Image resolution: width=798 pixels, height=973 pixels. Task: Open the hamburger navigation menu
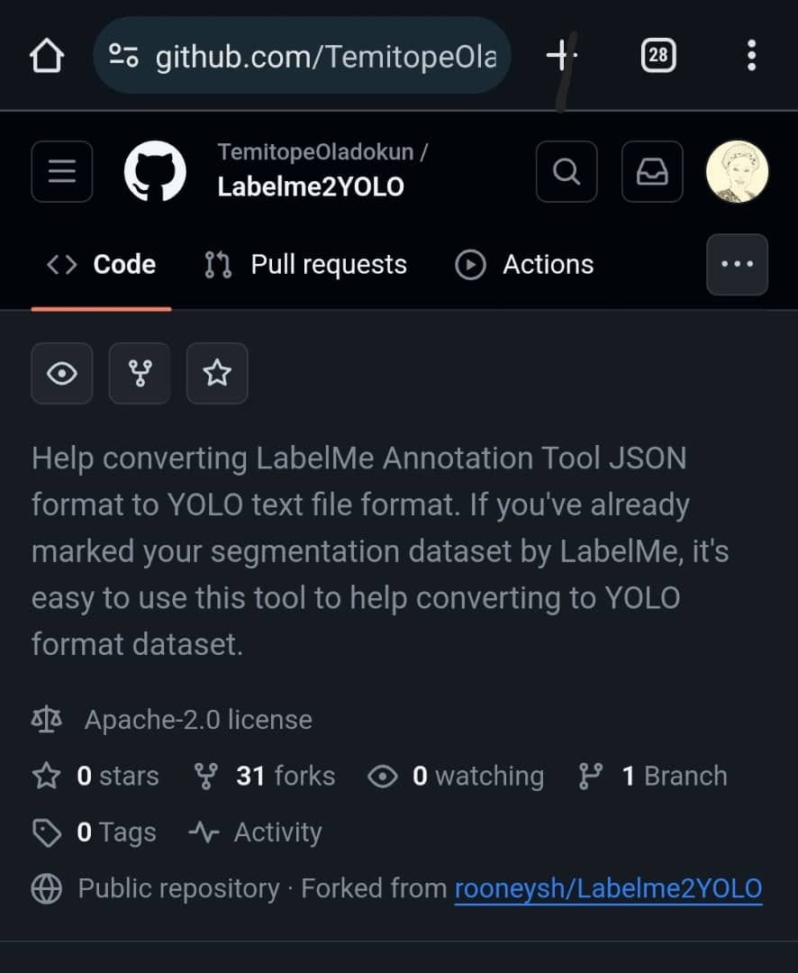tap(61, 171)
